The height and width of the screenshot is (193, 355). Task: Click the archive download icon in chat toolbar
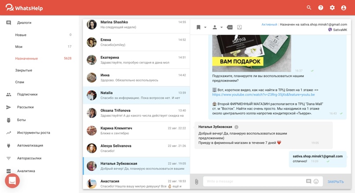tap(239, 27)
